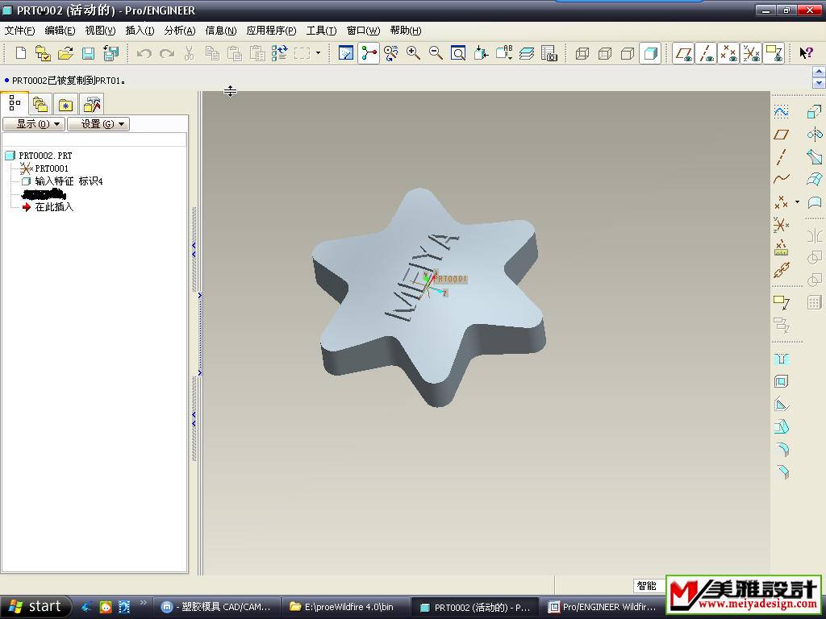Save the model with the floppy disk icon
Screen dimensions: 826x619
pos(88,53)
